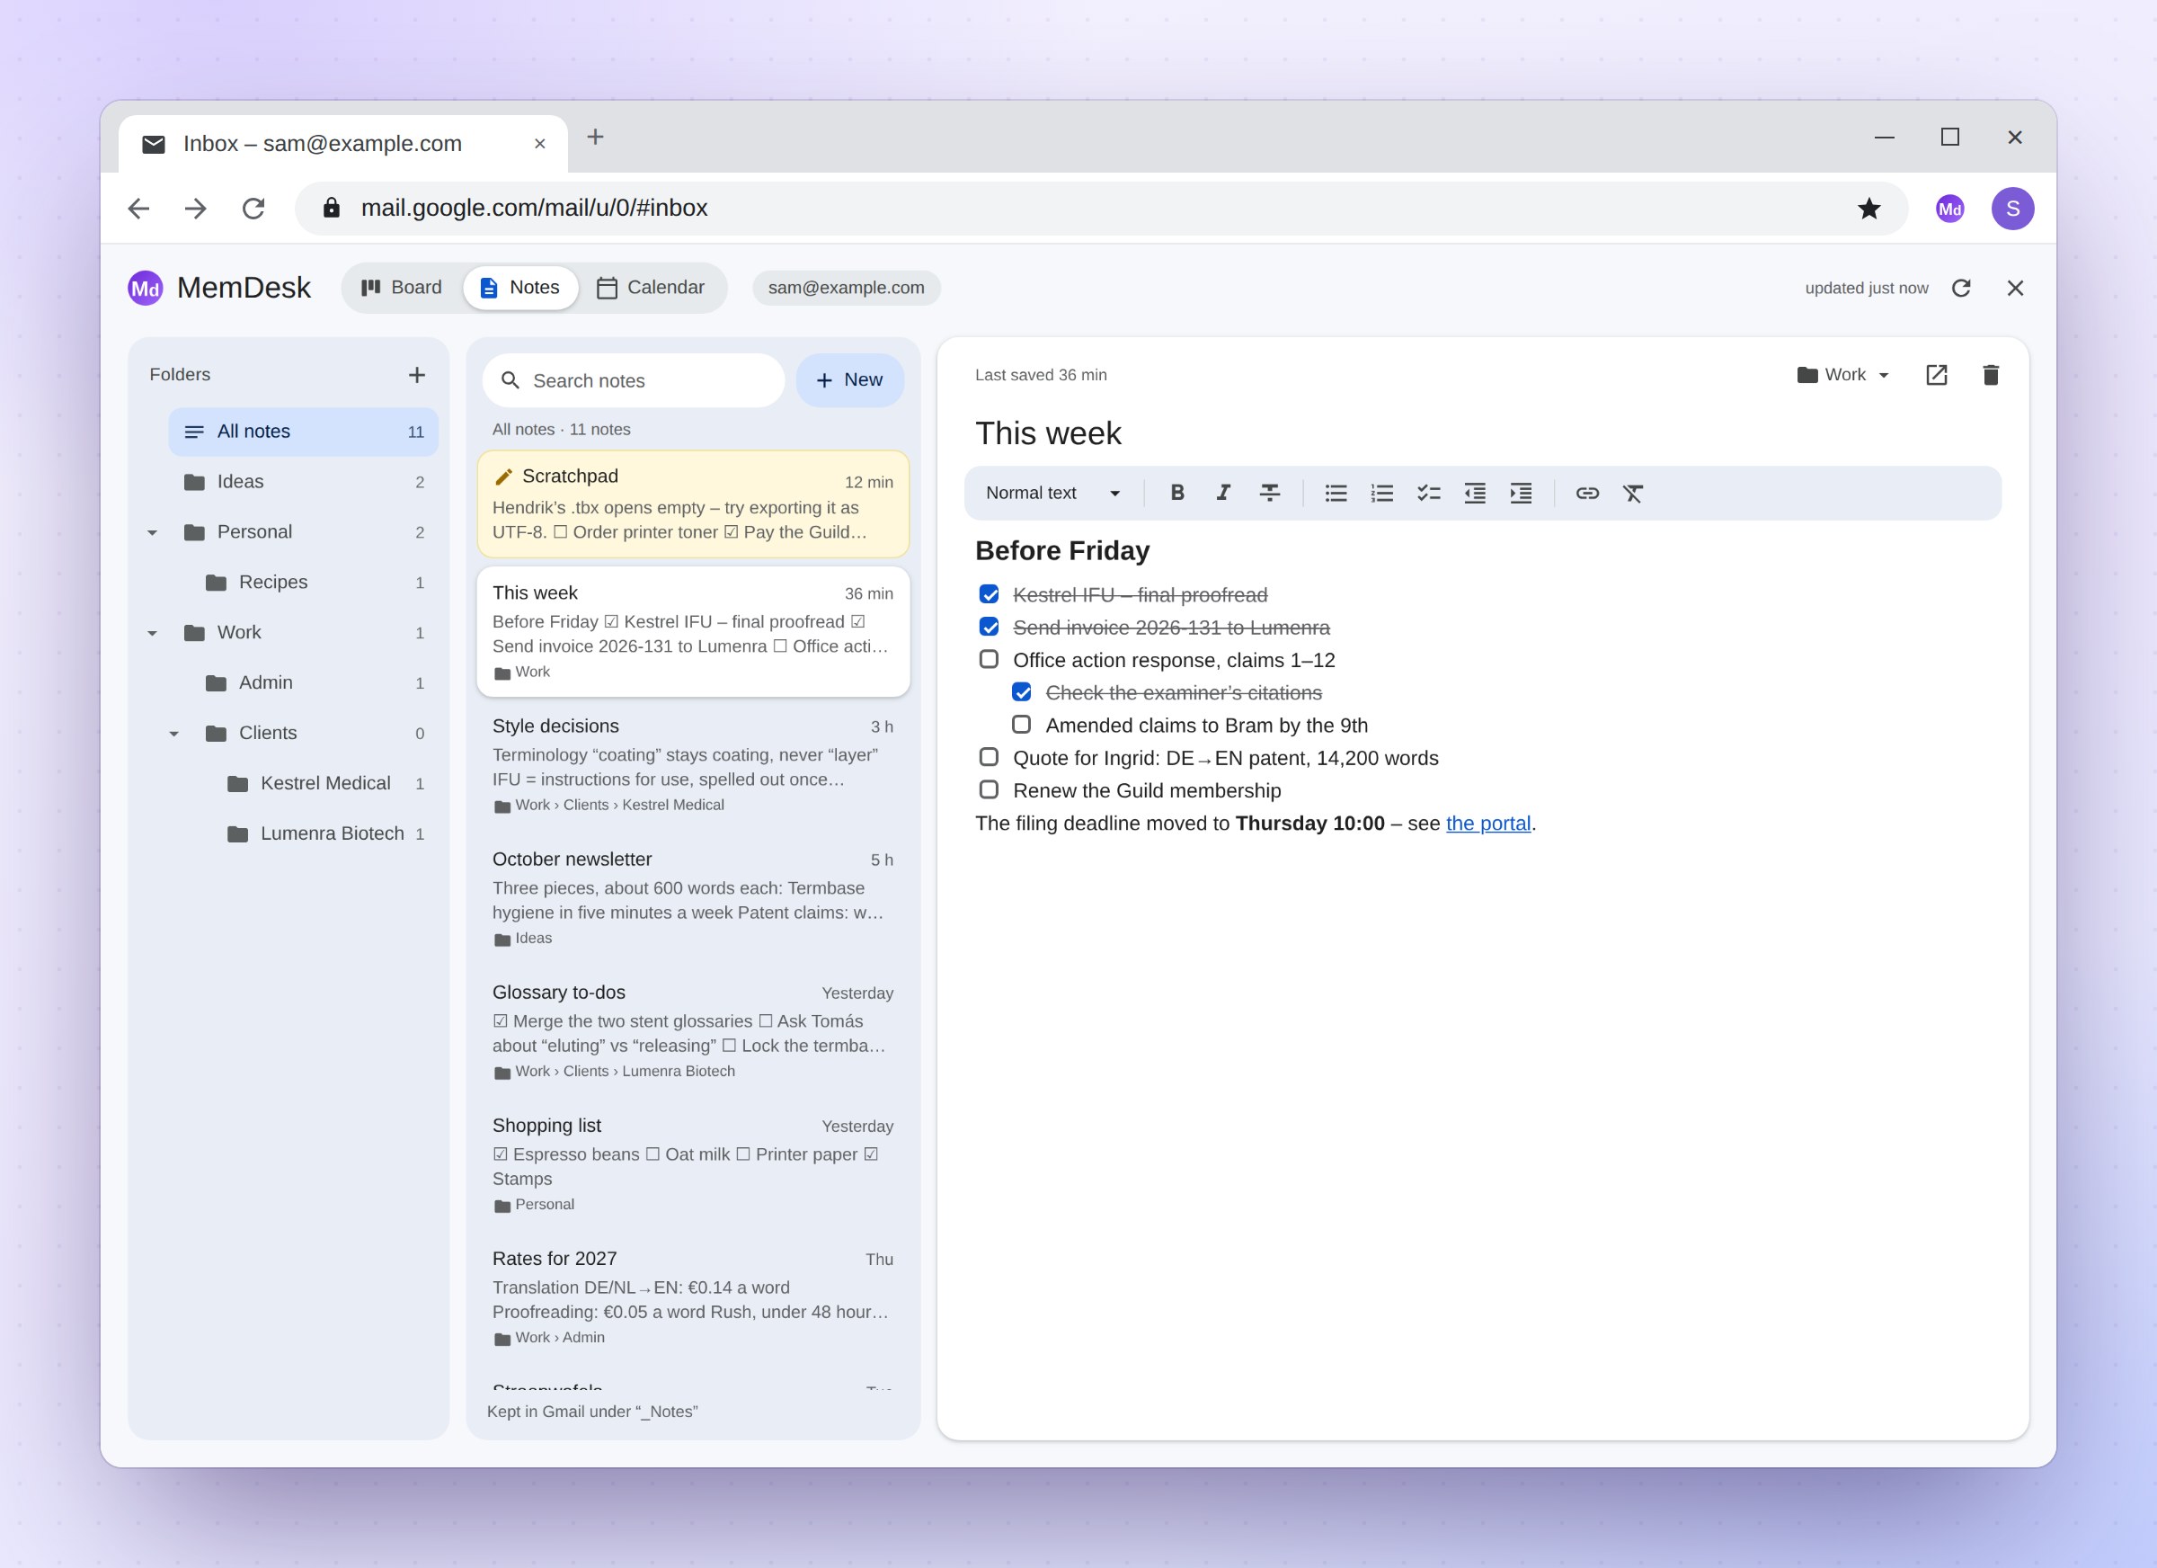Toggle bold formatting in note toolbar
This screenshot has width=2157, height=1568.
click(x=1176, y=493)
